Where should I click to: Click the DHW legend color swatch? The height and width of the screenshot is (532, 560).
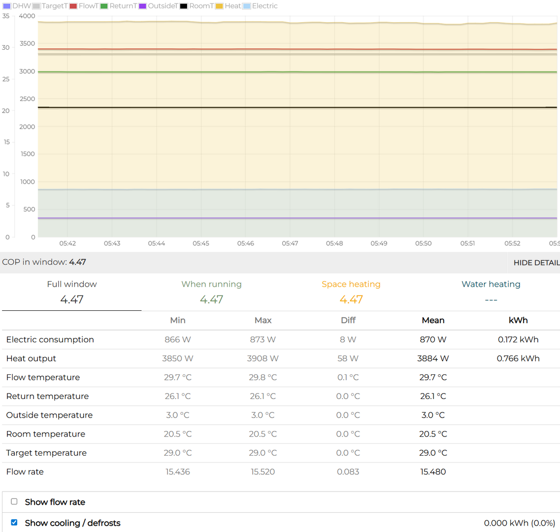tap(7, 6)
